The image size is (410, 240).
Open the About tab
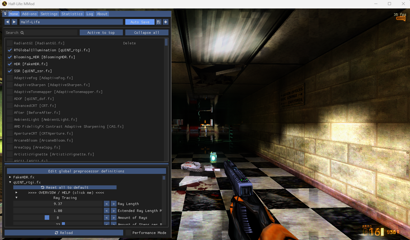[x=102, y=14]
